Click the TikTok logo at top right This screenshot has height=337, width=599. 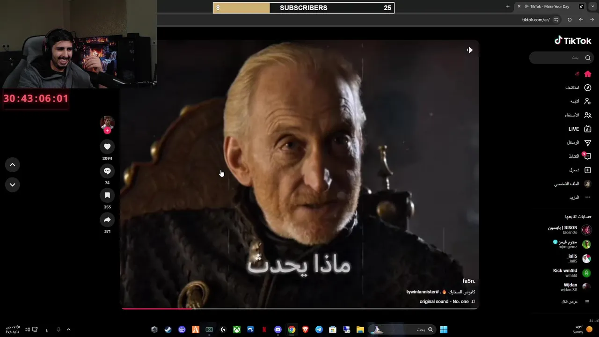point(573,41)
